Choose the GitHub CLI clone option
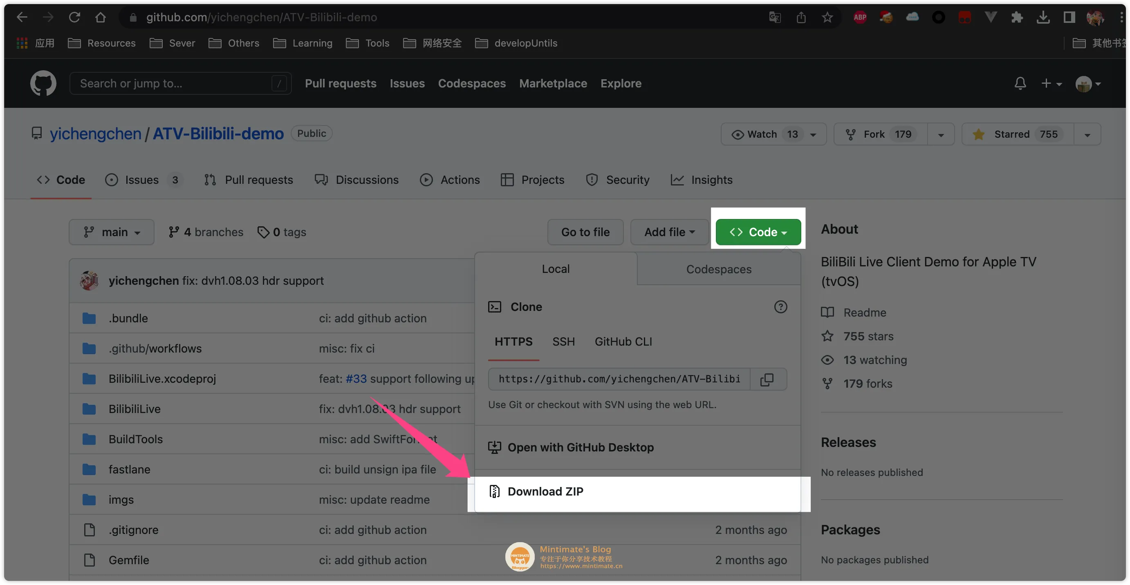The image size is (1130, 585). 623,342
